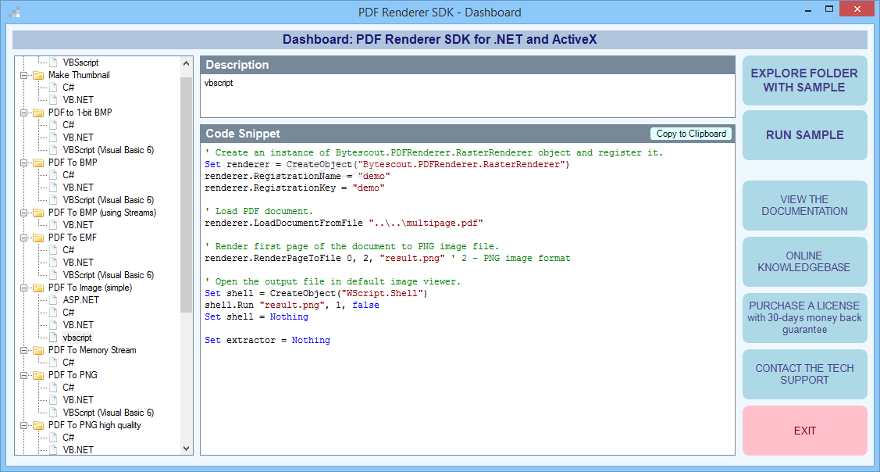Collapse the PDF To BMP folder
This screenshot has width=880, height=472.
(23, 163)
